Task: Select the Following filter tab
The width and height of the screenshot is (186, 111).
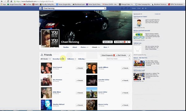Action: (82, 59)
